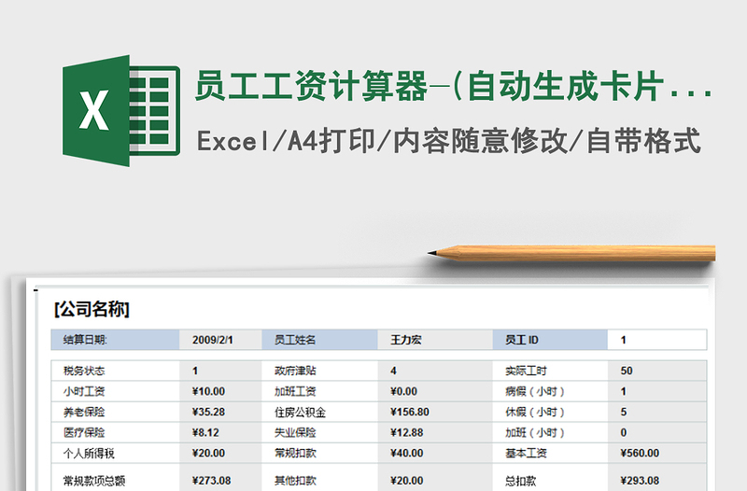The height and width of the screenshot is (491, 747).
Task: Select the value ¥273.08
Action: (220, 478)
